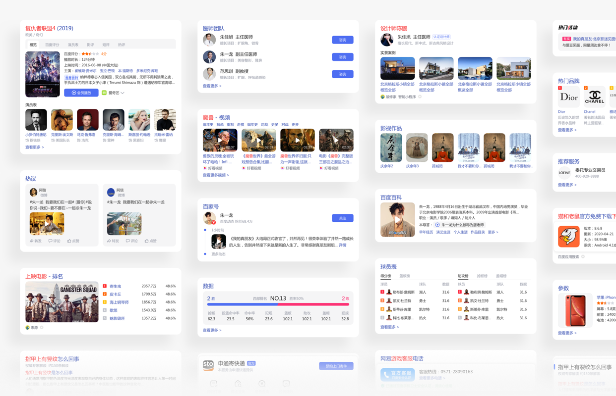616x396 pixels.
Task: Click 咨询 button for 朱佳旭 主任医师
Action: click(343, 40)
